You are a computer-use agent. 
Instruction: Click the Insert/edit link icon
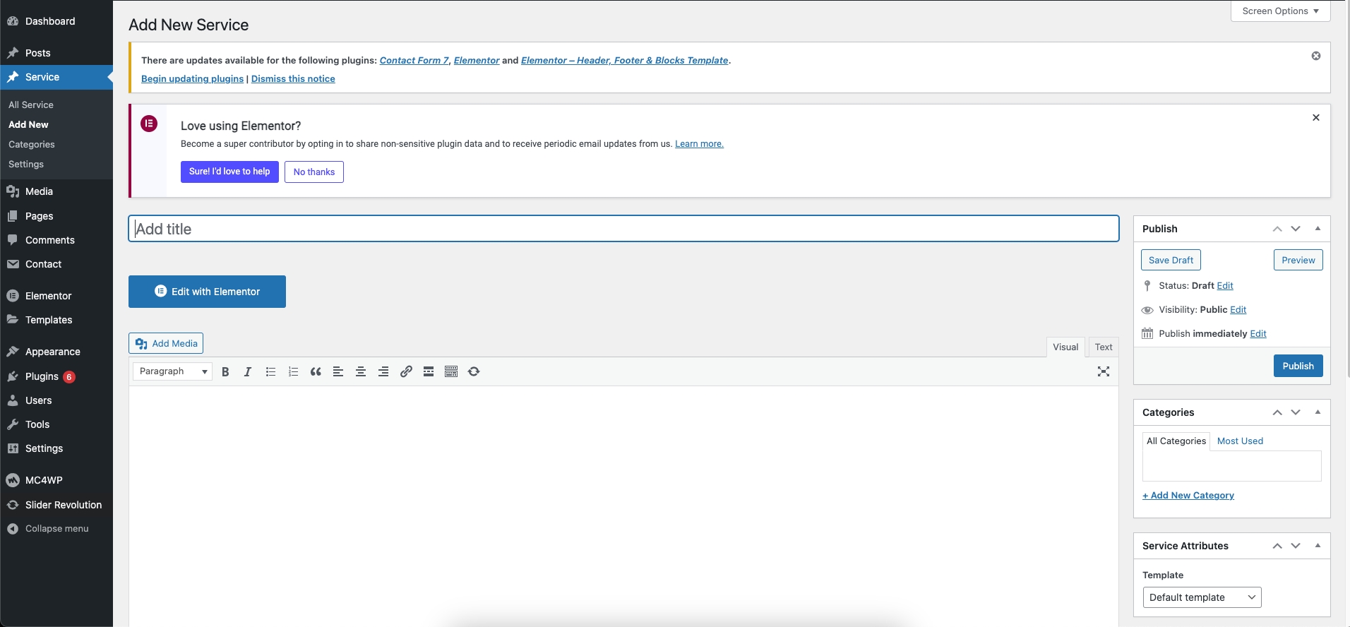tap(406, 371)
